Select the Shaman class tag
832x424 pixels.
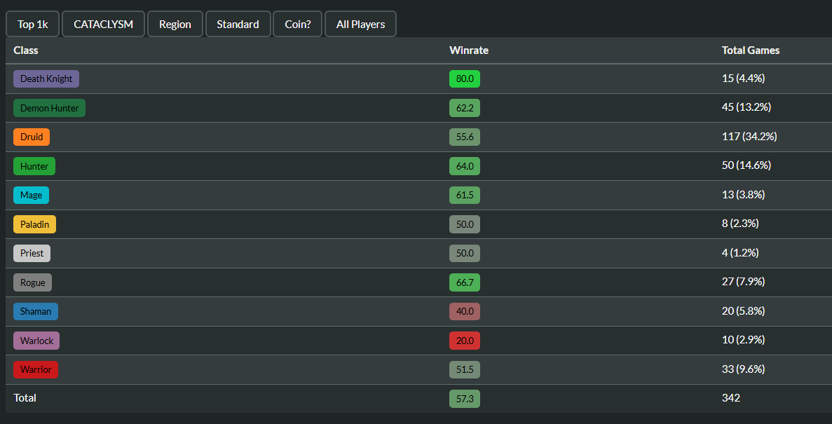pos(36,311)
